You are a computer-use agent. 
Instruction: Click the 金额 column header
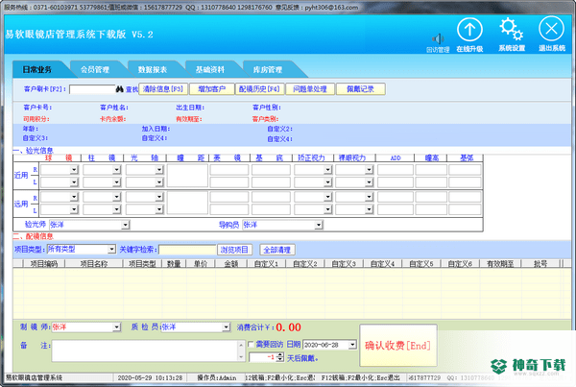click(231, 263)
